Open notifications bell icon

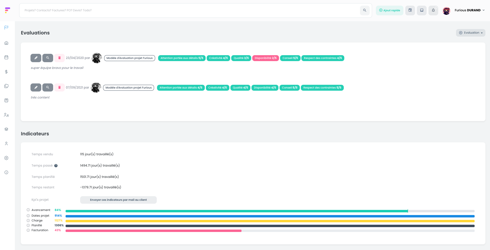433,10
